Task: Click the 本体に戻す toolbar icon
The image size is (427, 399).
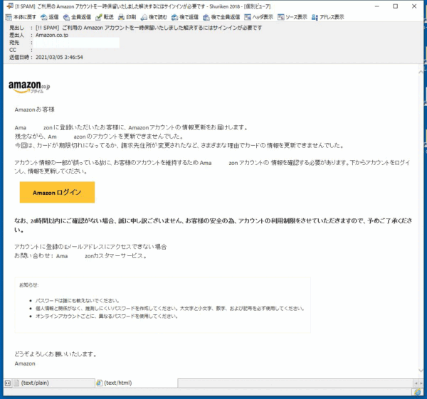Action: pyautogui.click(x=9, y=17)
